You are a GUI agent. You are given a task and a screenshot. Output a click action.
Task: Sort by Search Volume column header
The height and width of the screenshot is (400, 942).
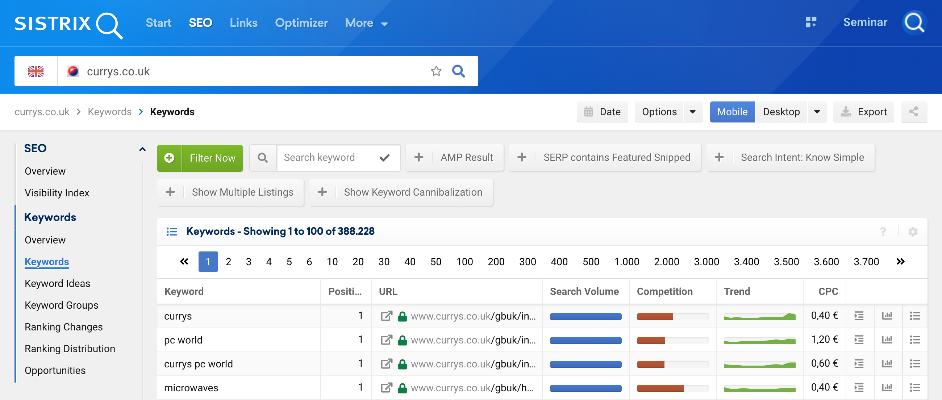tap(584, 291)
